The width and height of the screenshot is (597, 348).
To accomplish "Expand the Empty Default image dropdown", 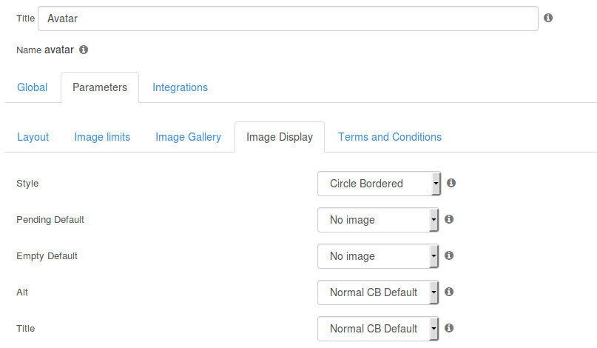I will [x=378, y=256].
